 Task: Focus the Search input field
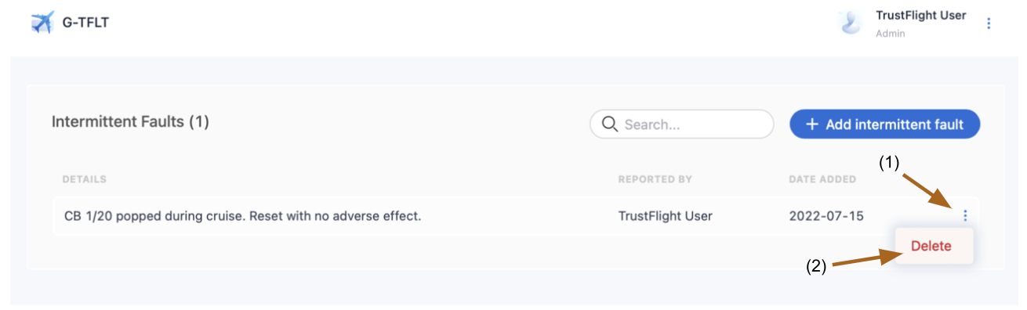click(681, 124)
